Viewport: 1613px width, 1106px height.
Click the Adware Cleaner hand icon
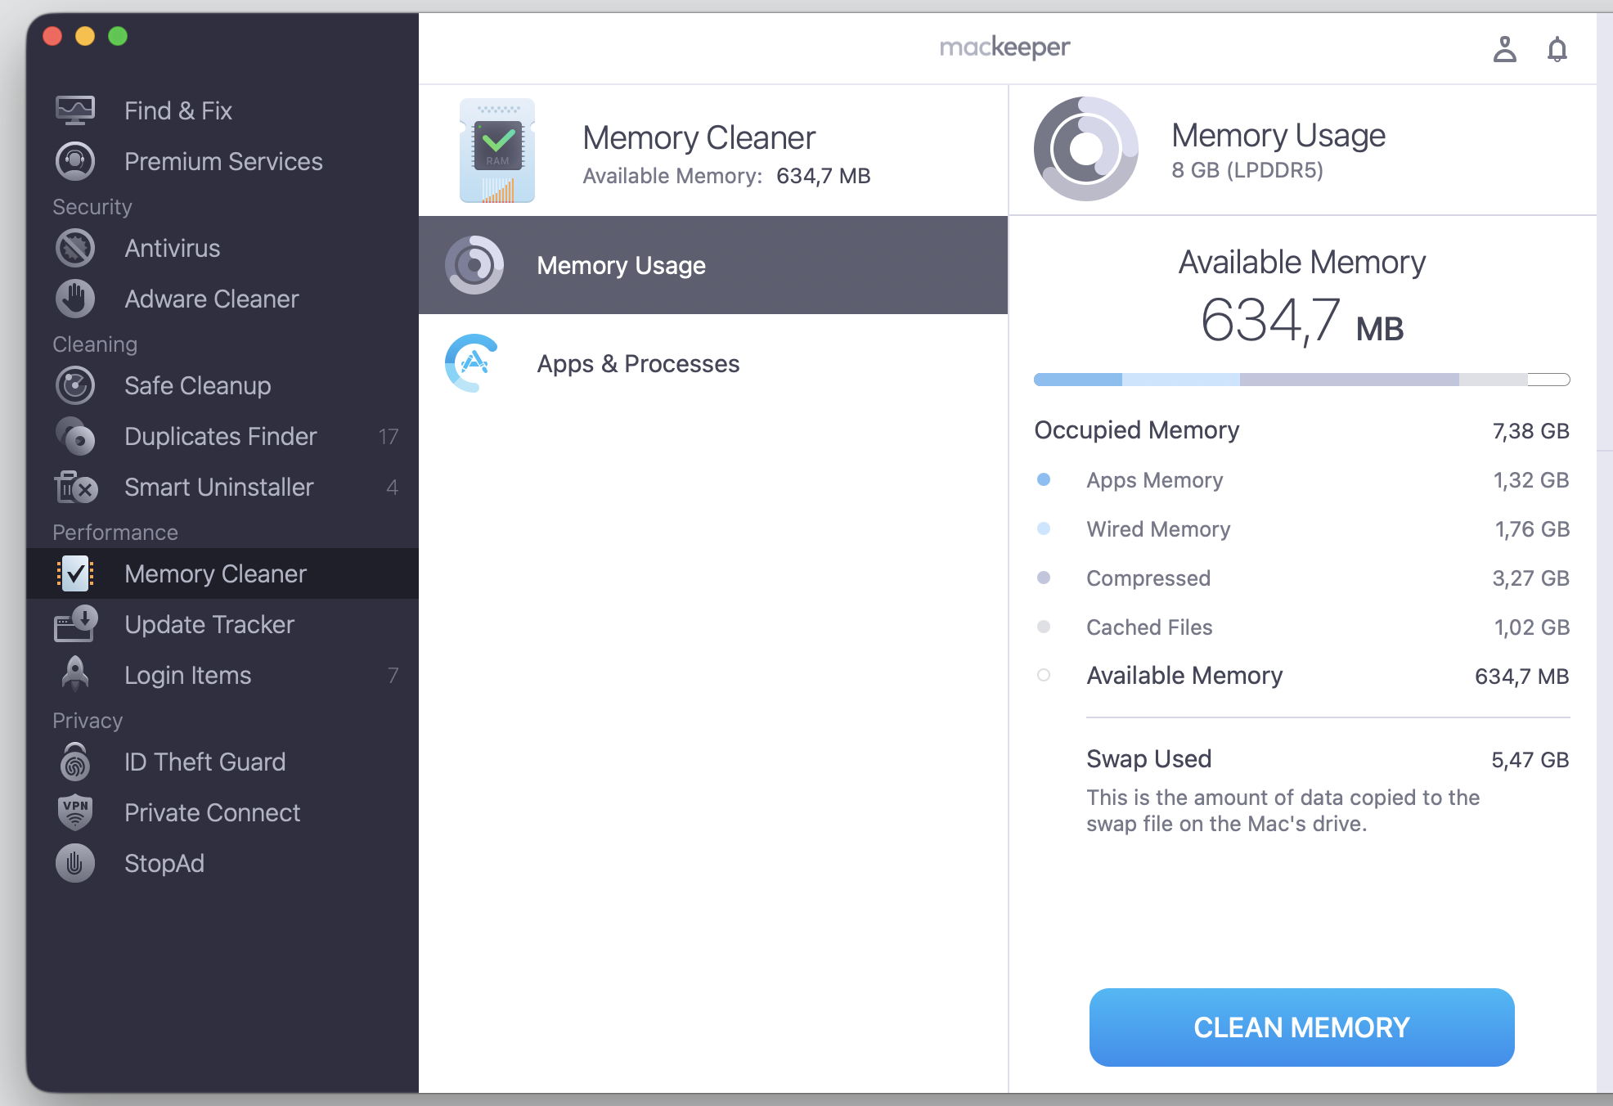pyautogui.click(x=75, y=299)
